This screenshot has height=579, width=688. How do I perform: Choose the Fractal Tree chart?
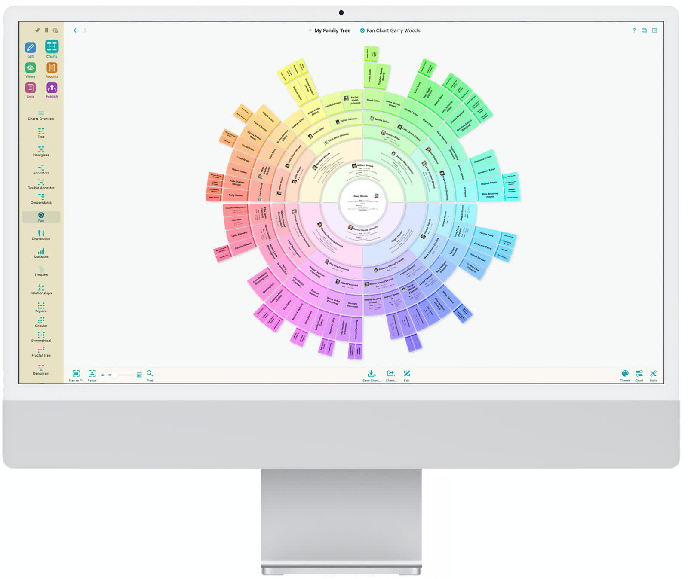[41, 352]
